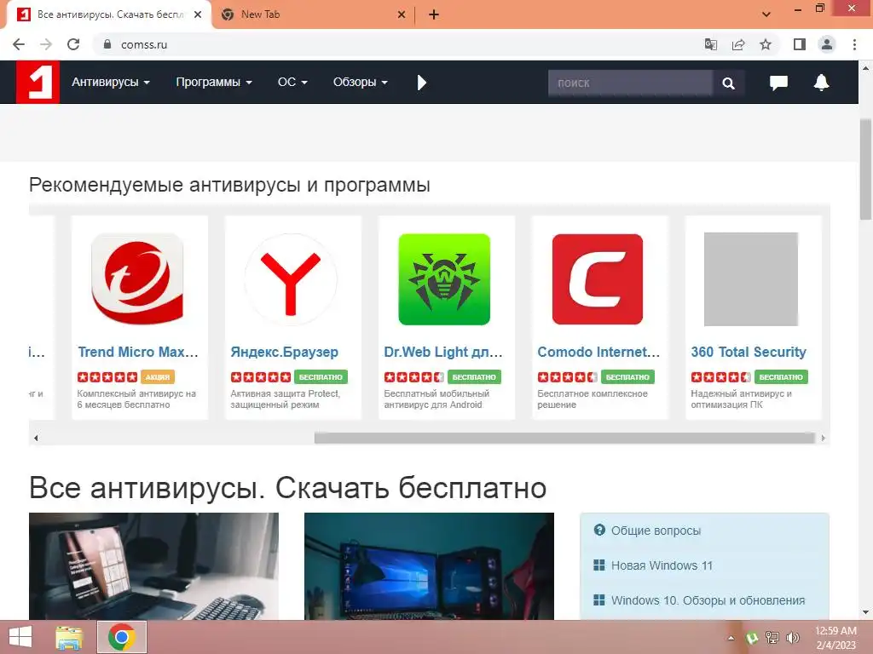Open the Яндекс.Браузер title link
This screenshot has width=873, height=654.
tap(285, 352)
